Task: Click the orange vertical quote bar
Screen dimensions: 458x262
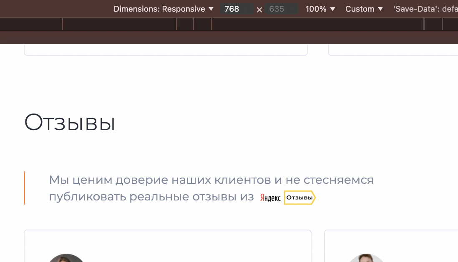Action: (24, 188)
